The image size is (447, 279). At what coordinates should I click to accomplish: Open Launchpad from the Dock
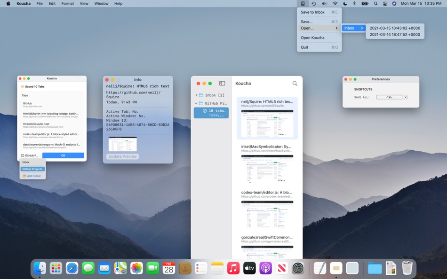56,268
